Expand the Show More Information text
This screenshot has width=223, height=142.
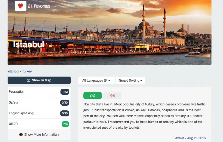coord(42,134)
